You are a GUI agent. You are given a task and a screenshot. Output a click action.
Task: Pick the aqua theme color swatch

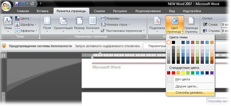[207, 43]
